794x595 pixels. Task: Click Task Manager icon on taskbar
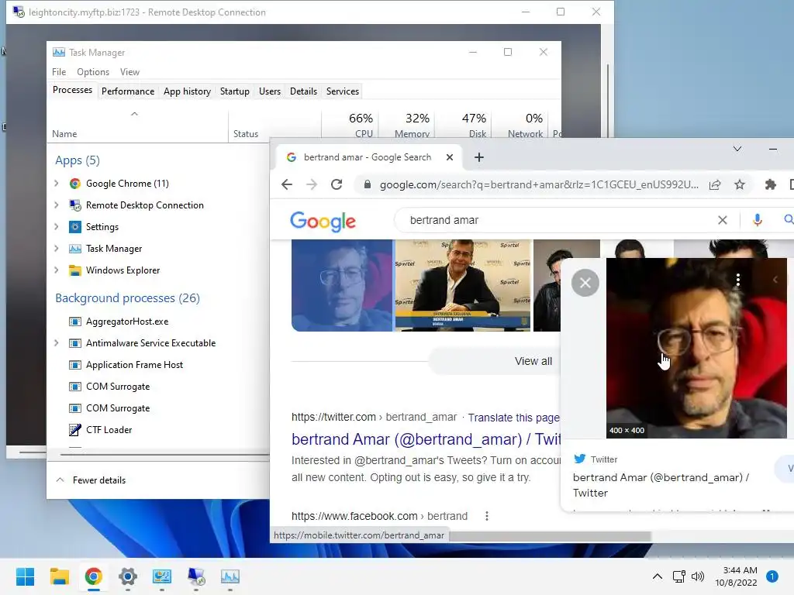230,576
